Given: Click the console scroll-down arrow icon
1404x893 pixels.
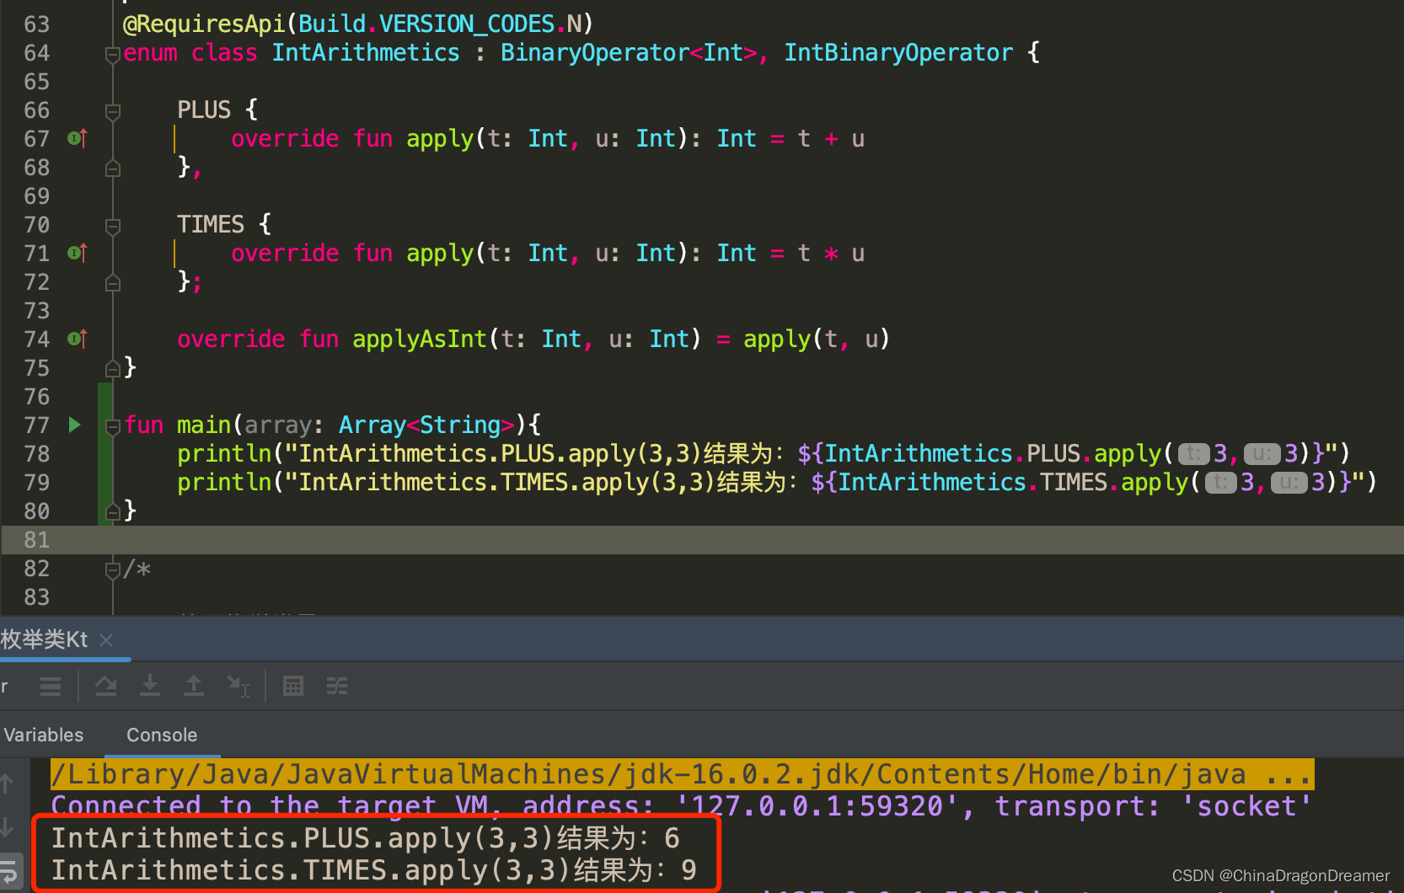Looking at the screenshot, I should [7, 826].
